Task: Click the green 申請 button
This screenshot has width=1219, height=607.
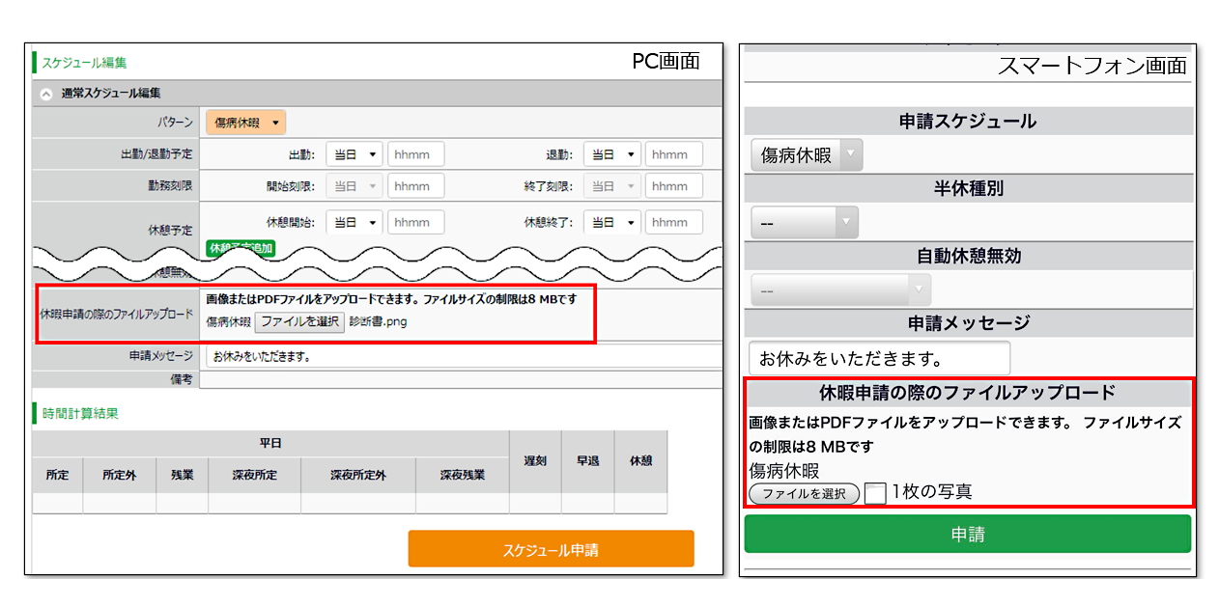Action: tap(967, 534)
